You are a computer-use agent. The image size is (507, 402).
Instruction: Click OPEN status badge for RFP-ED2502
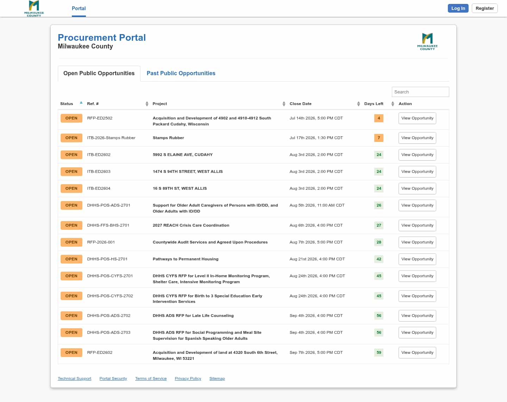click(x=71, y=118)
